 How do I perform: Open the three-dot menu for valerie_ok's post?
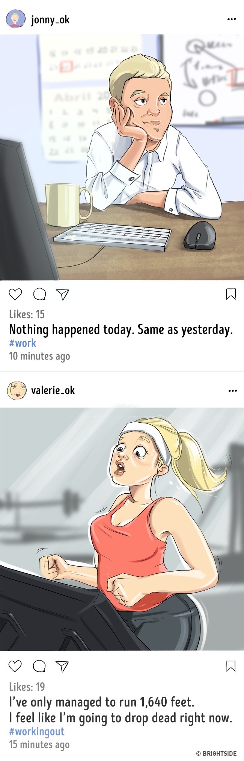[x=232, y=391]
